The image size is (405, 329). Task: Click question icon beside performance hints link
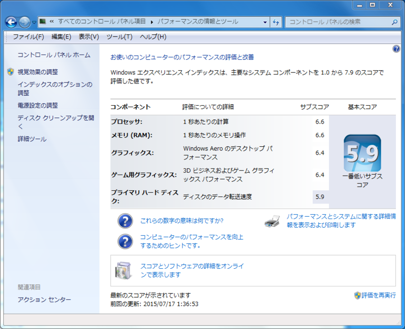[125, 241]
